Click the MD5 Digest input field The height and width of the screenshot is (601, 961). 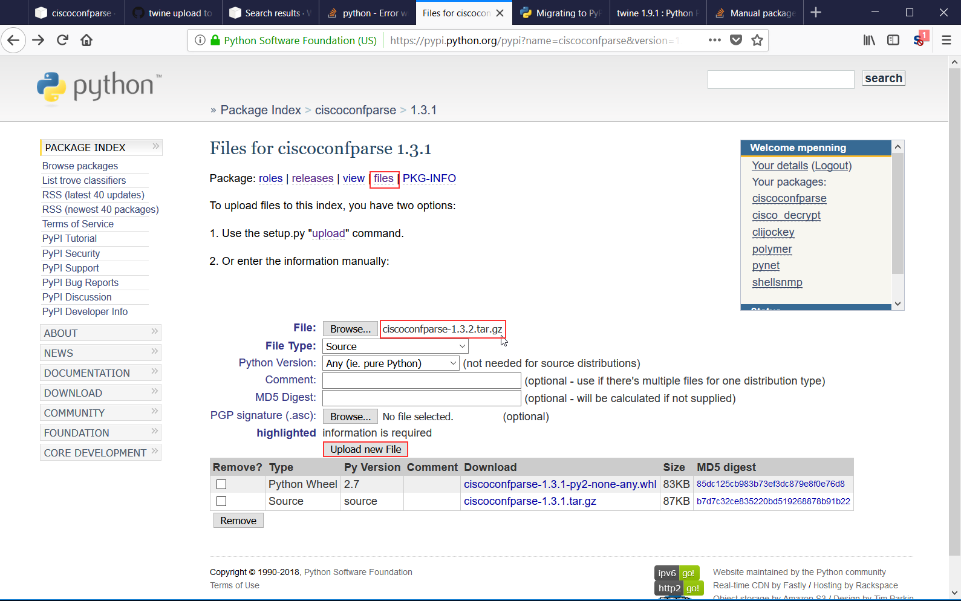tap(422, 398)
